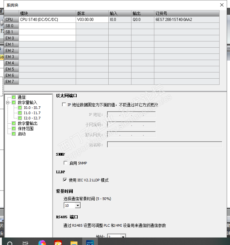Screen dimensions: 230x245
Task: Select the I2.0 - I2.7 input node
Action: [x=32, y=118]
